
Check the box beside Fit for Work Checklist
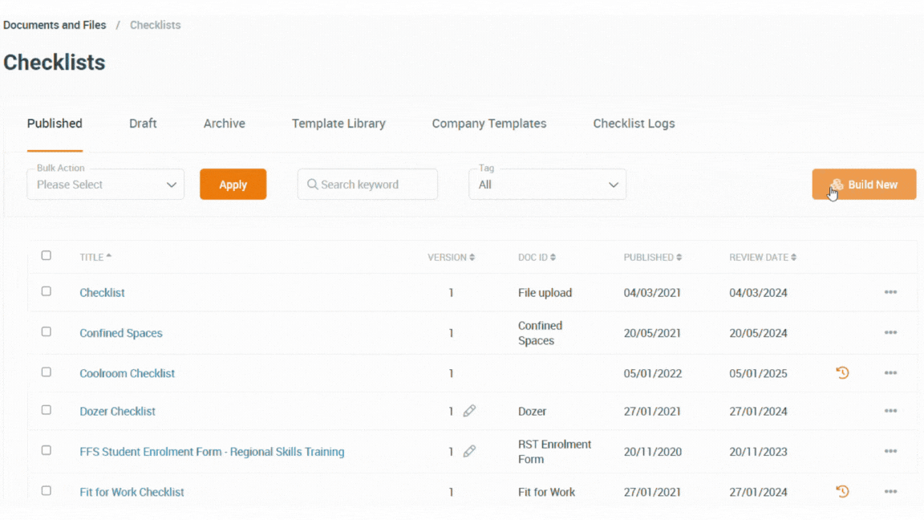pyautogui.click(x=46, y=490)
